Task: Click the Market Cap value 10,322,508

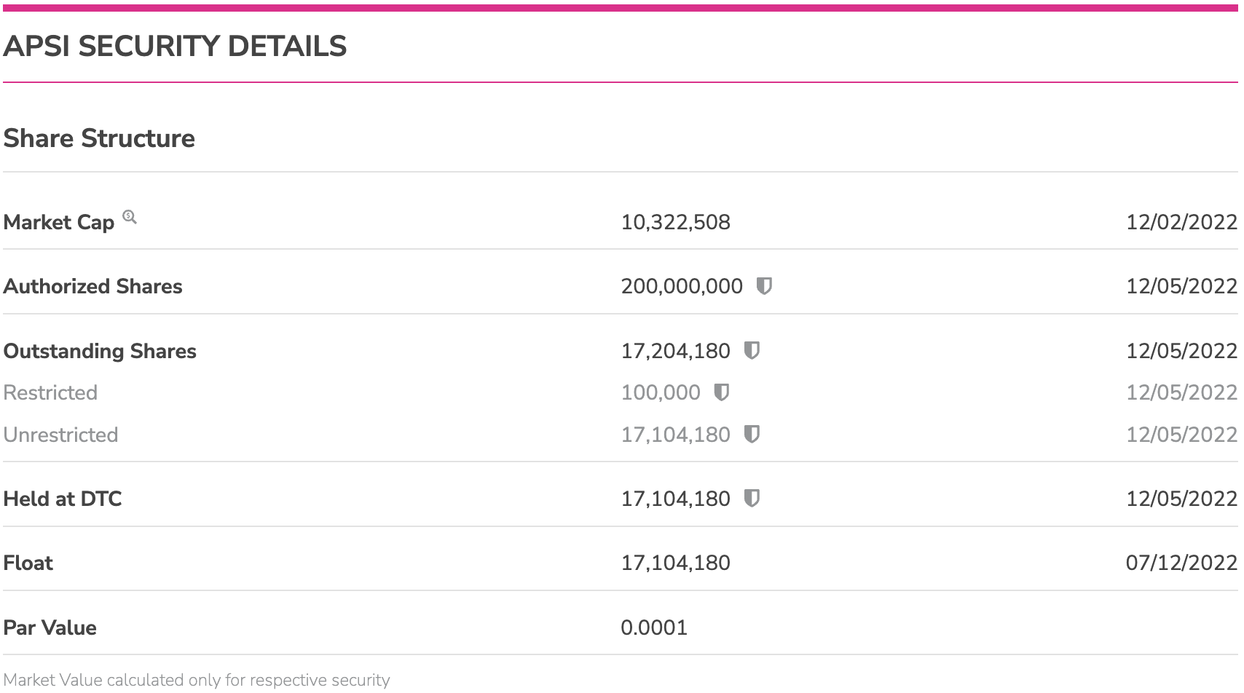Action: tap(675, 222)
